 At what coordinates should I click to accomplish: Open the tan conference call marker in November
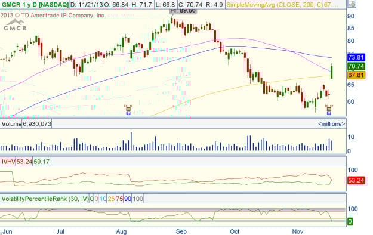click(329, 109)
